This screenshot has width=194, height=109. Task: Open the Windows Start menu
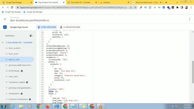pyautogui.click(x=3, y=106)
